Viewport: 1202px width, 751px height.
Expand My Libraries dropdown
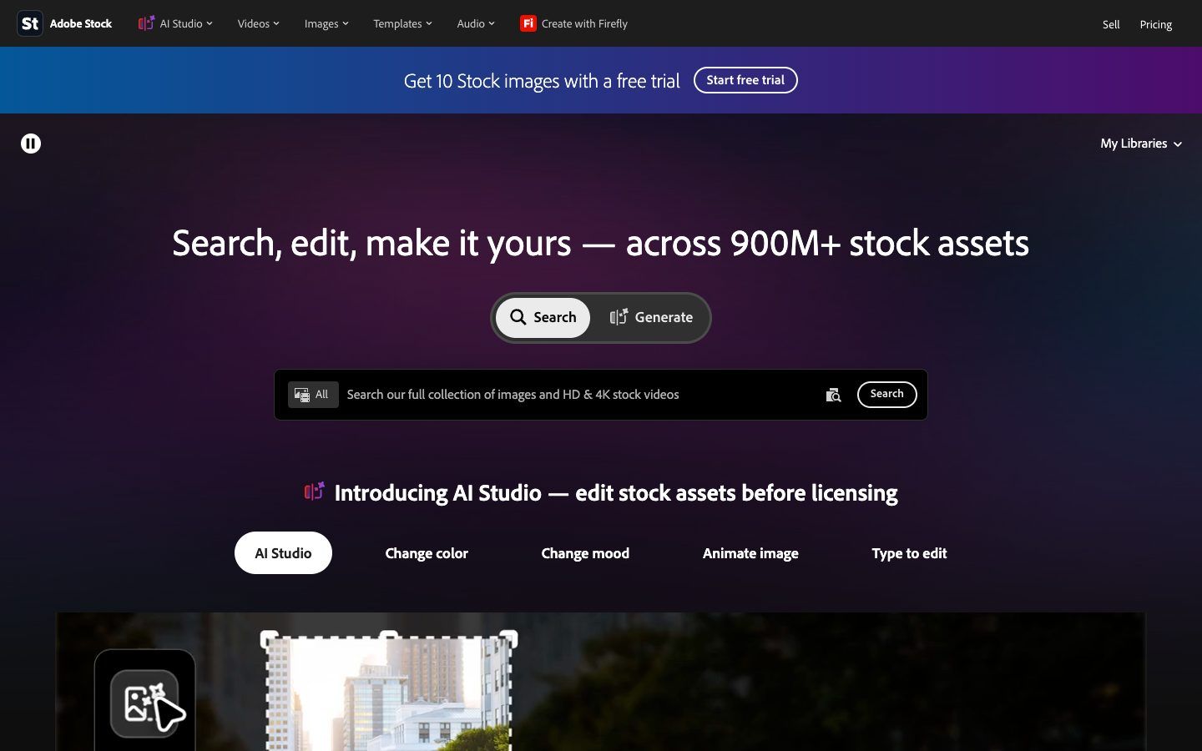(1141, 144)
